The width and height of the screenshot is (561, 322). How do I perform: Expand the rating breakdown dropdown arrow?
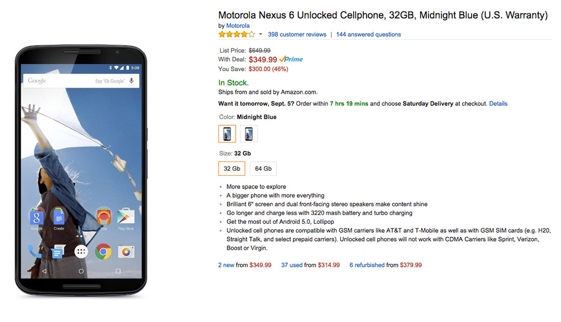pos(261,35)
